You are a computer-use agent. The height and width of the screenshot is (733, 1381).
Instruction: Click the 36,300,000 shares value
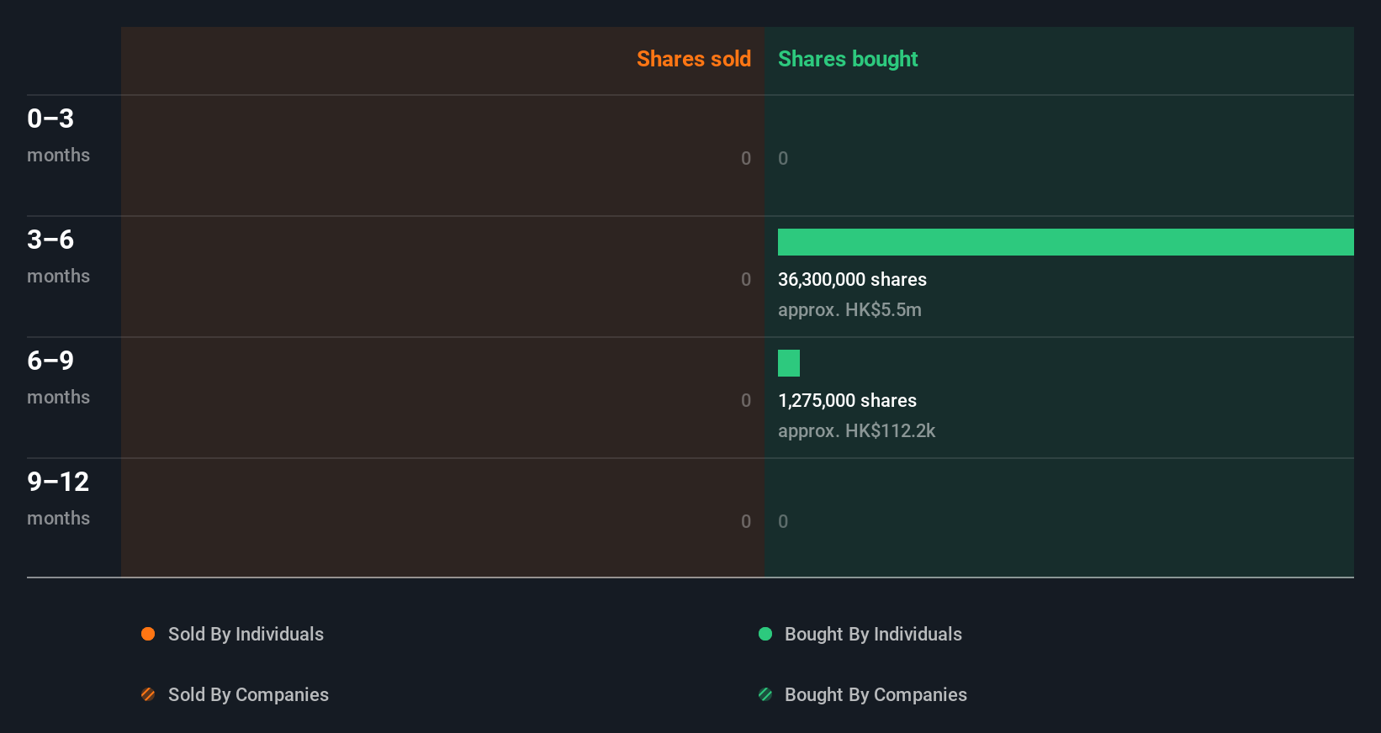pyautogui.click(x=852, y=280)
